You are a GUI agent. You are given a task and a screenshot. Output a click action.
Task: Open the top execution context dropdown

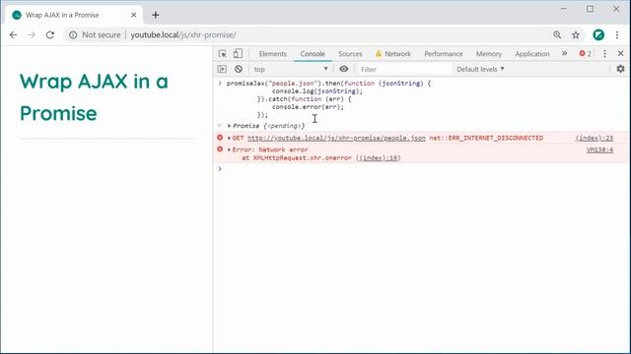[291, 69]
